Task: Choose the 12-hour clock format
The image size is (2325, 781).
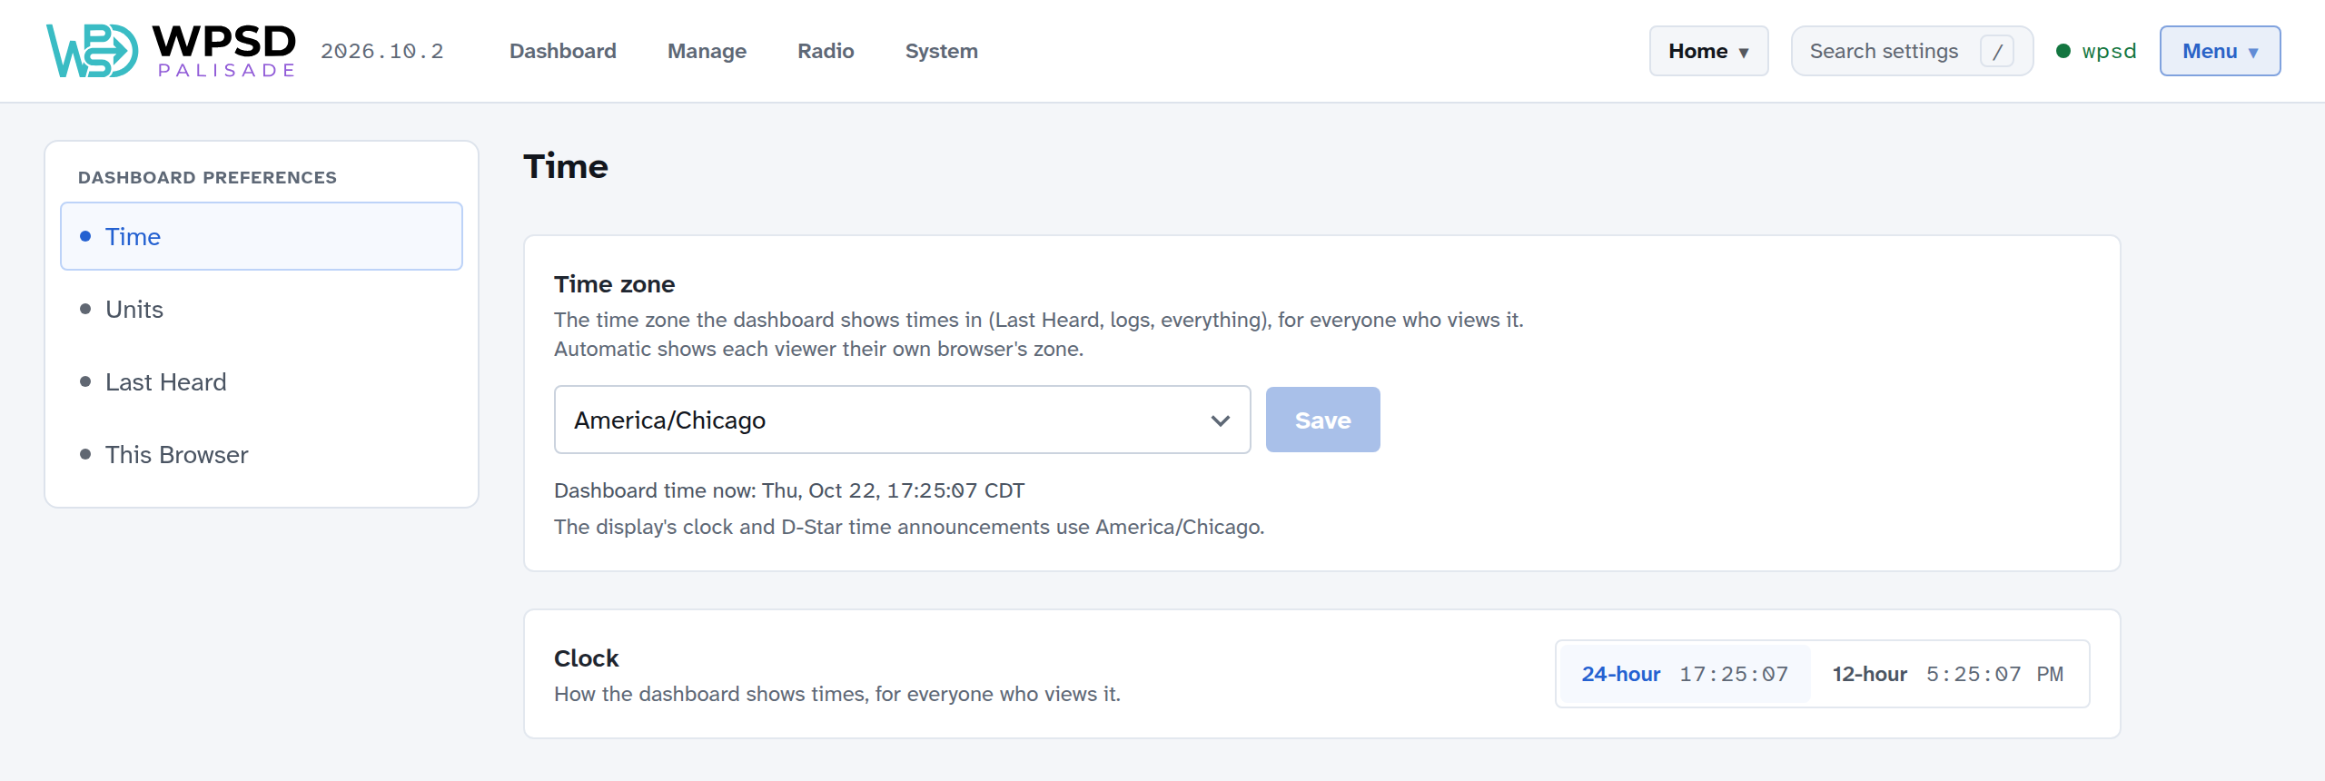Action: 1948,674
